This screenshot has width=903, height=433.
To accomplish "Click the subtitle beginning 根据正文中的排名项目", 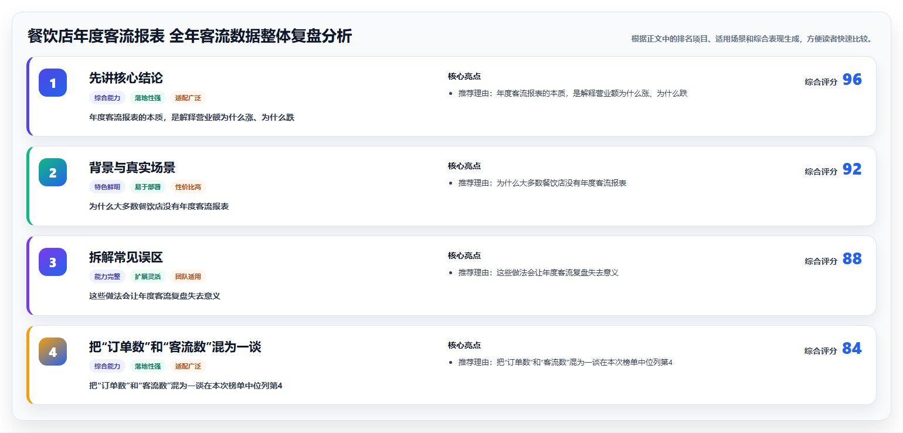I will click(x=752, y=39).
